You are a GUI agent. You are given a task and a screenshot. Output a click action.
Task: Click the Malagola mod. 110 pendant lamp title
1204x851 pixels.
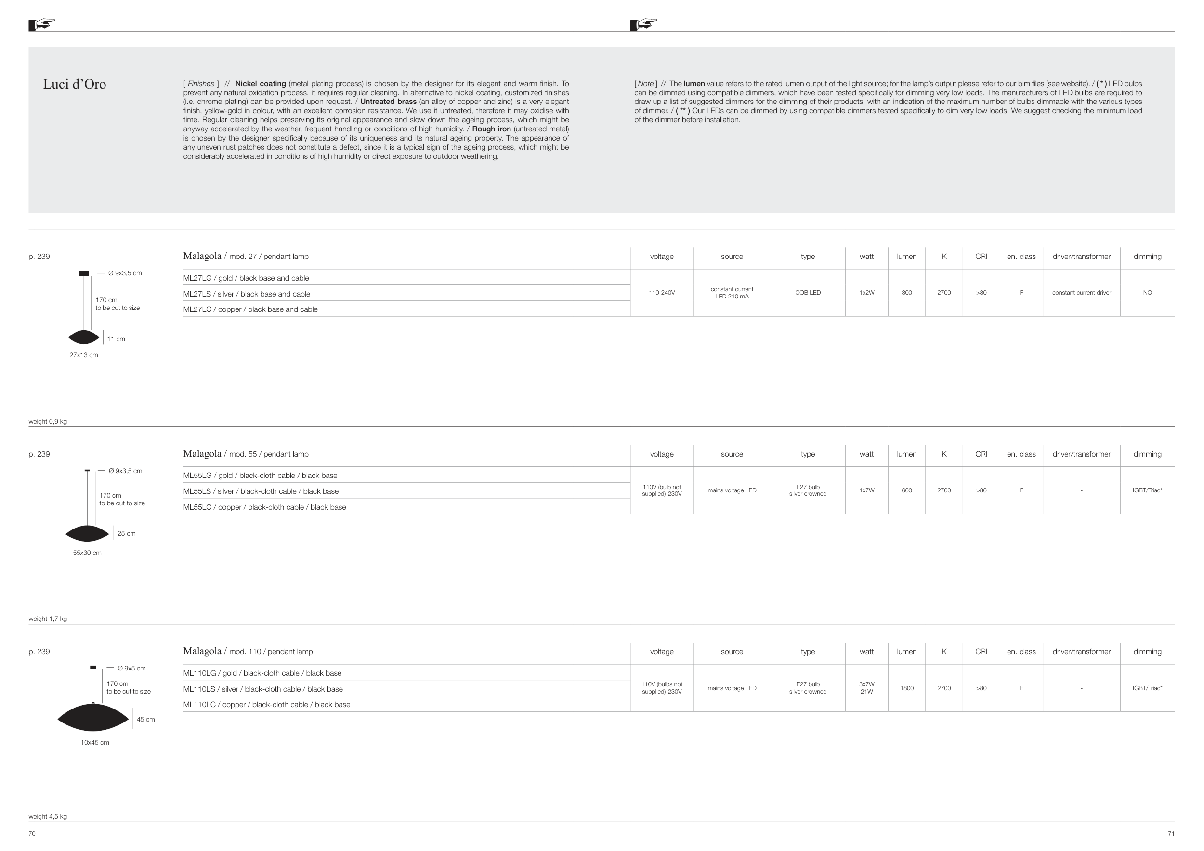coord(248,651)
